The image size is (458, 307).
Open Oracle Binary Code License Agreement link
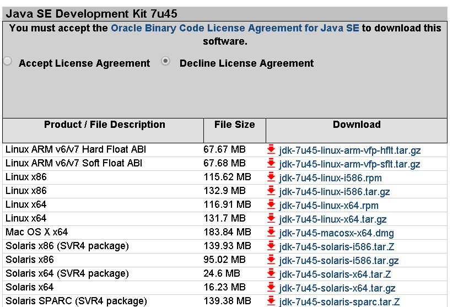235,28
